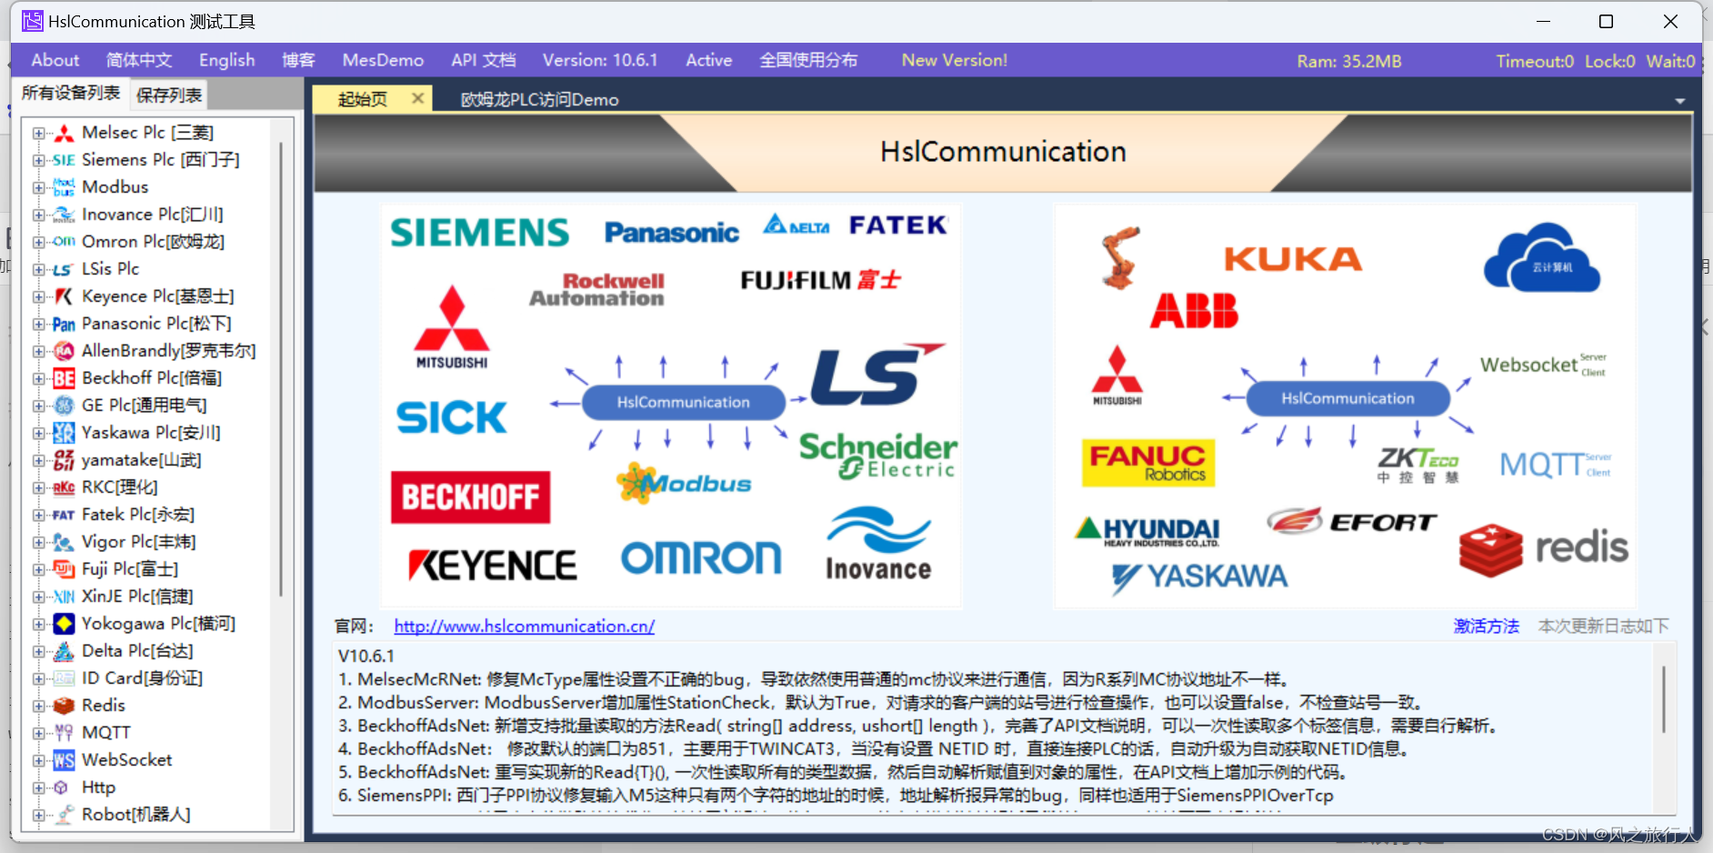This screenshot has height=853, width=1713.
Task: Click the Omron Plc icon in tree
Action: pyautogui.click(x=64, y=242)
